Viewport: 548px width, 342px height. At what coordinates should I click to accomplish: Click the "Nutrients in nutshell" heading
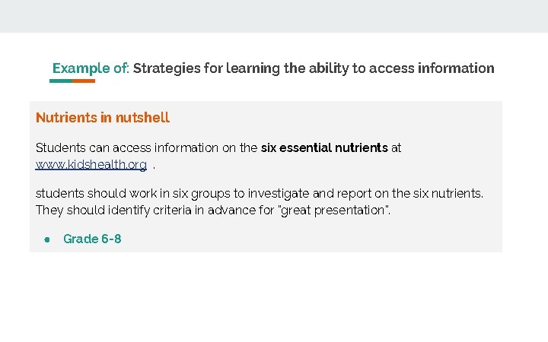point(103,118)
